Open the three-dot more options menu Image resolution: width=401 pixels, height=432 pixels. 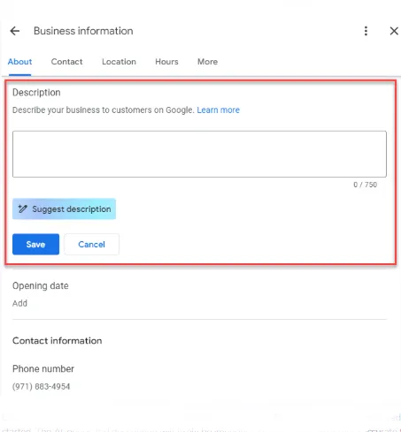pos(366,31)
